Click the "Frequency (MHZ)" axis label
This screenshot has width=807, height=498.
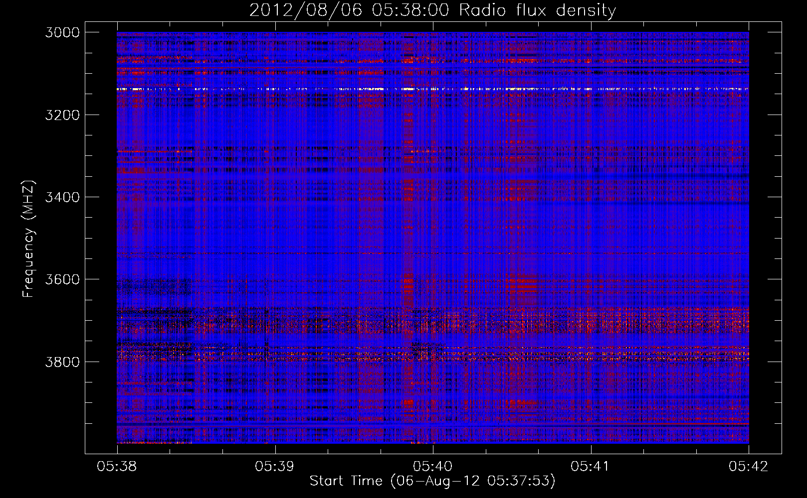[29, 239]
